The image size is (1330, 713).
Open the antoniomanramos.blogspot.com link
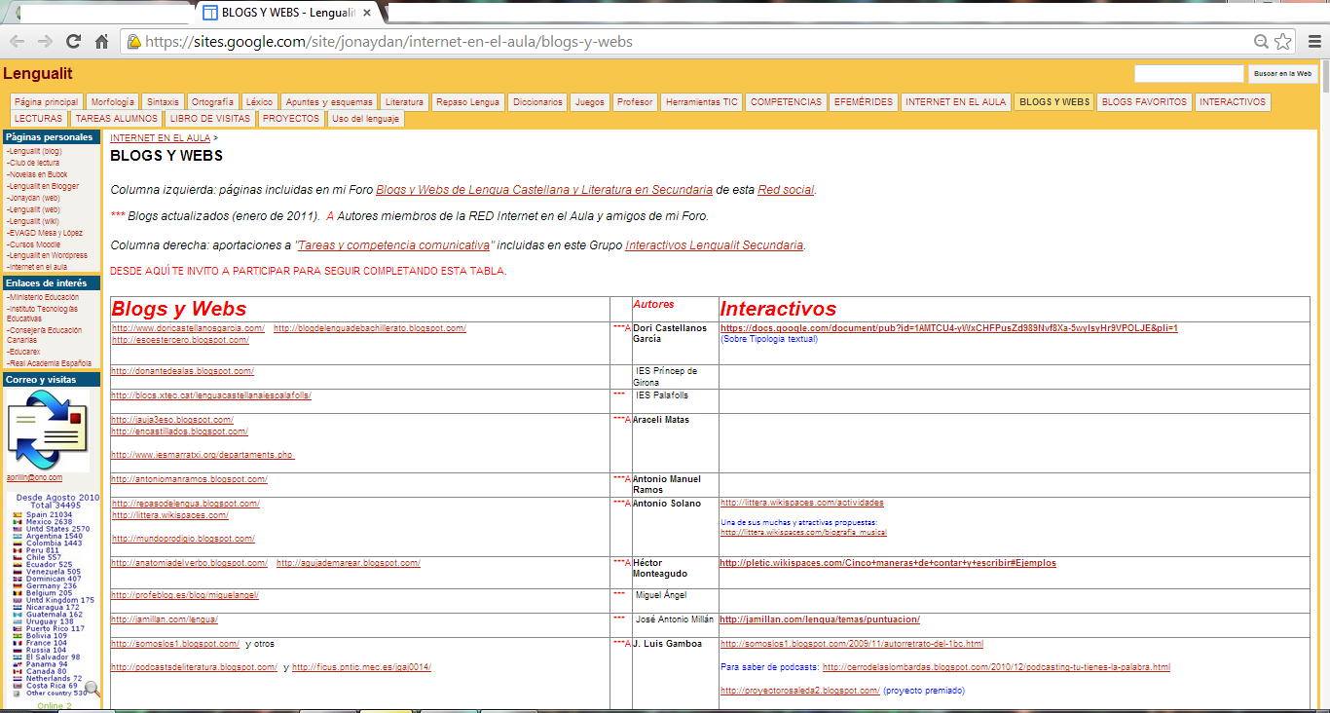click(x=189, y=479)
